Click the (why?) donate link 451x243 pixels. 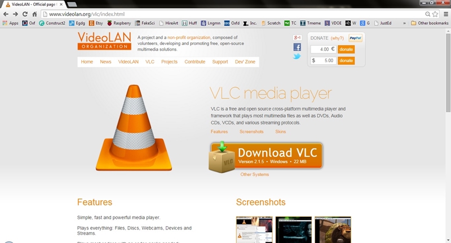point(337,38)
